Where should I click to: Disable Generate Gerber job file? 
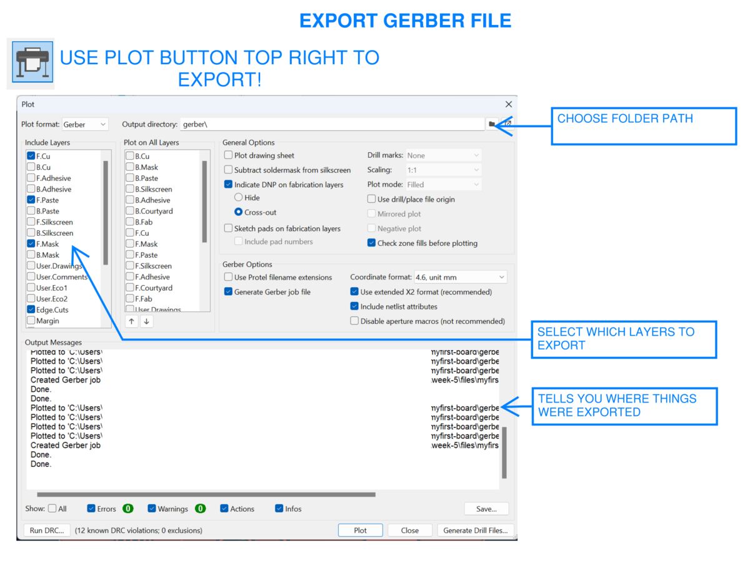click(x=228, y=291)
